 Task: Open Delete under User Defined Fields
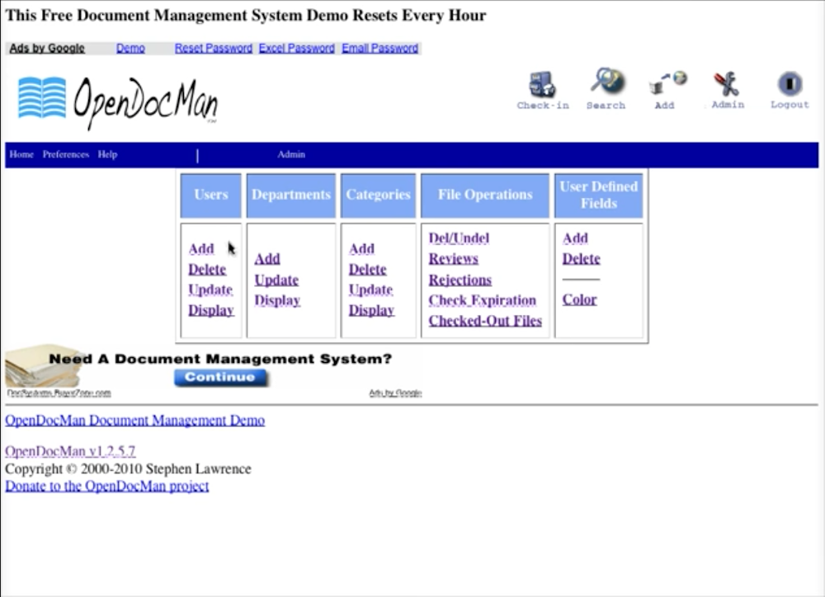point(582,259)
